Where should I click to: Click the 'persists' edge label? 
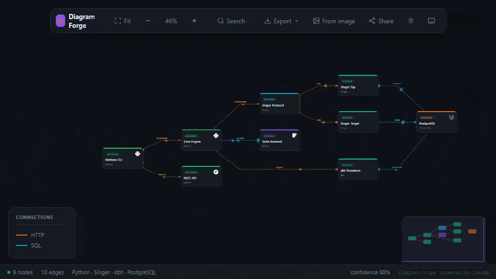240,138
